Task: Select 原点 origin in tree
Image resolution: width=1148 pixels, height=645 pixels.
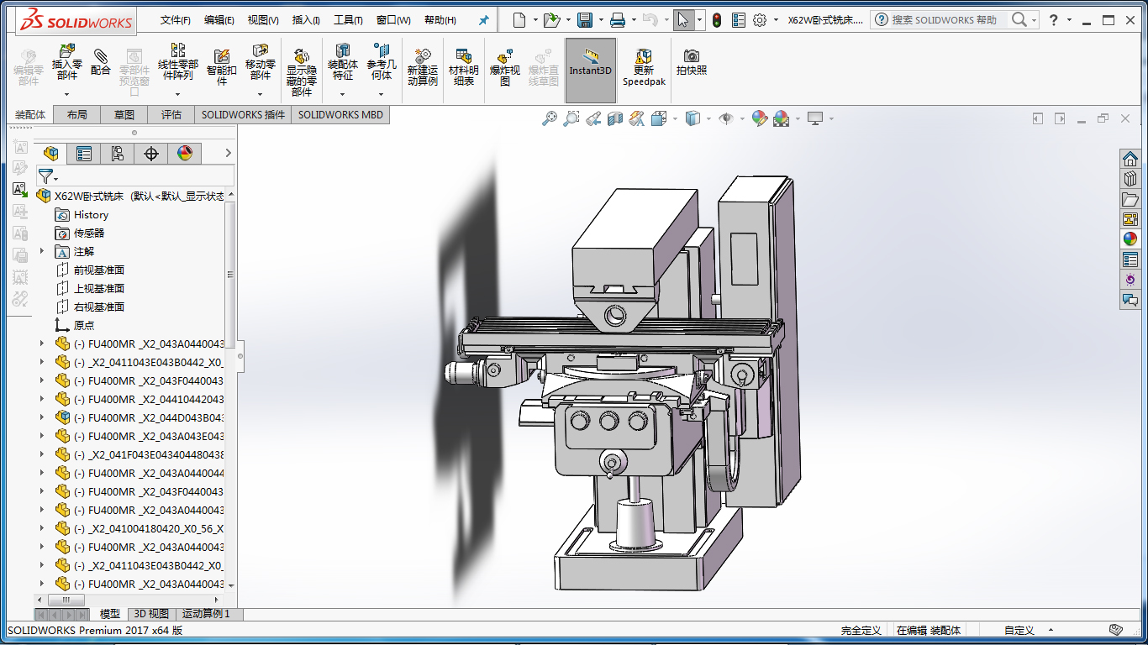Action: [x=84, y=326]
